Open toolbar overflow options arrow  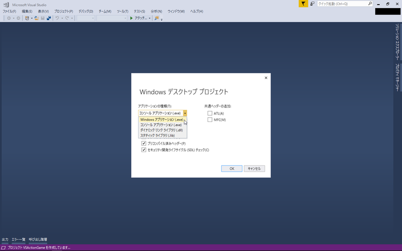(161, 19)
